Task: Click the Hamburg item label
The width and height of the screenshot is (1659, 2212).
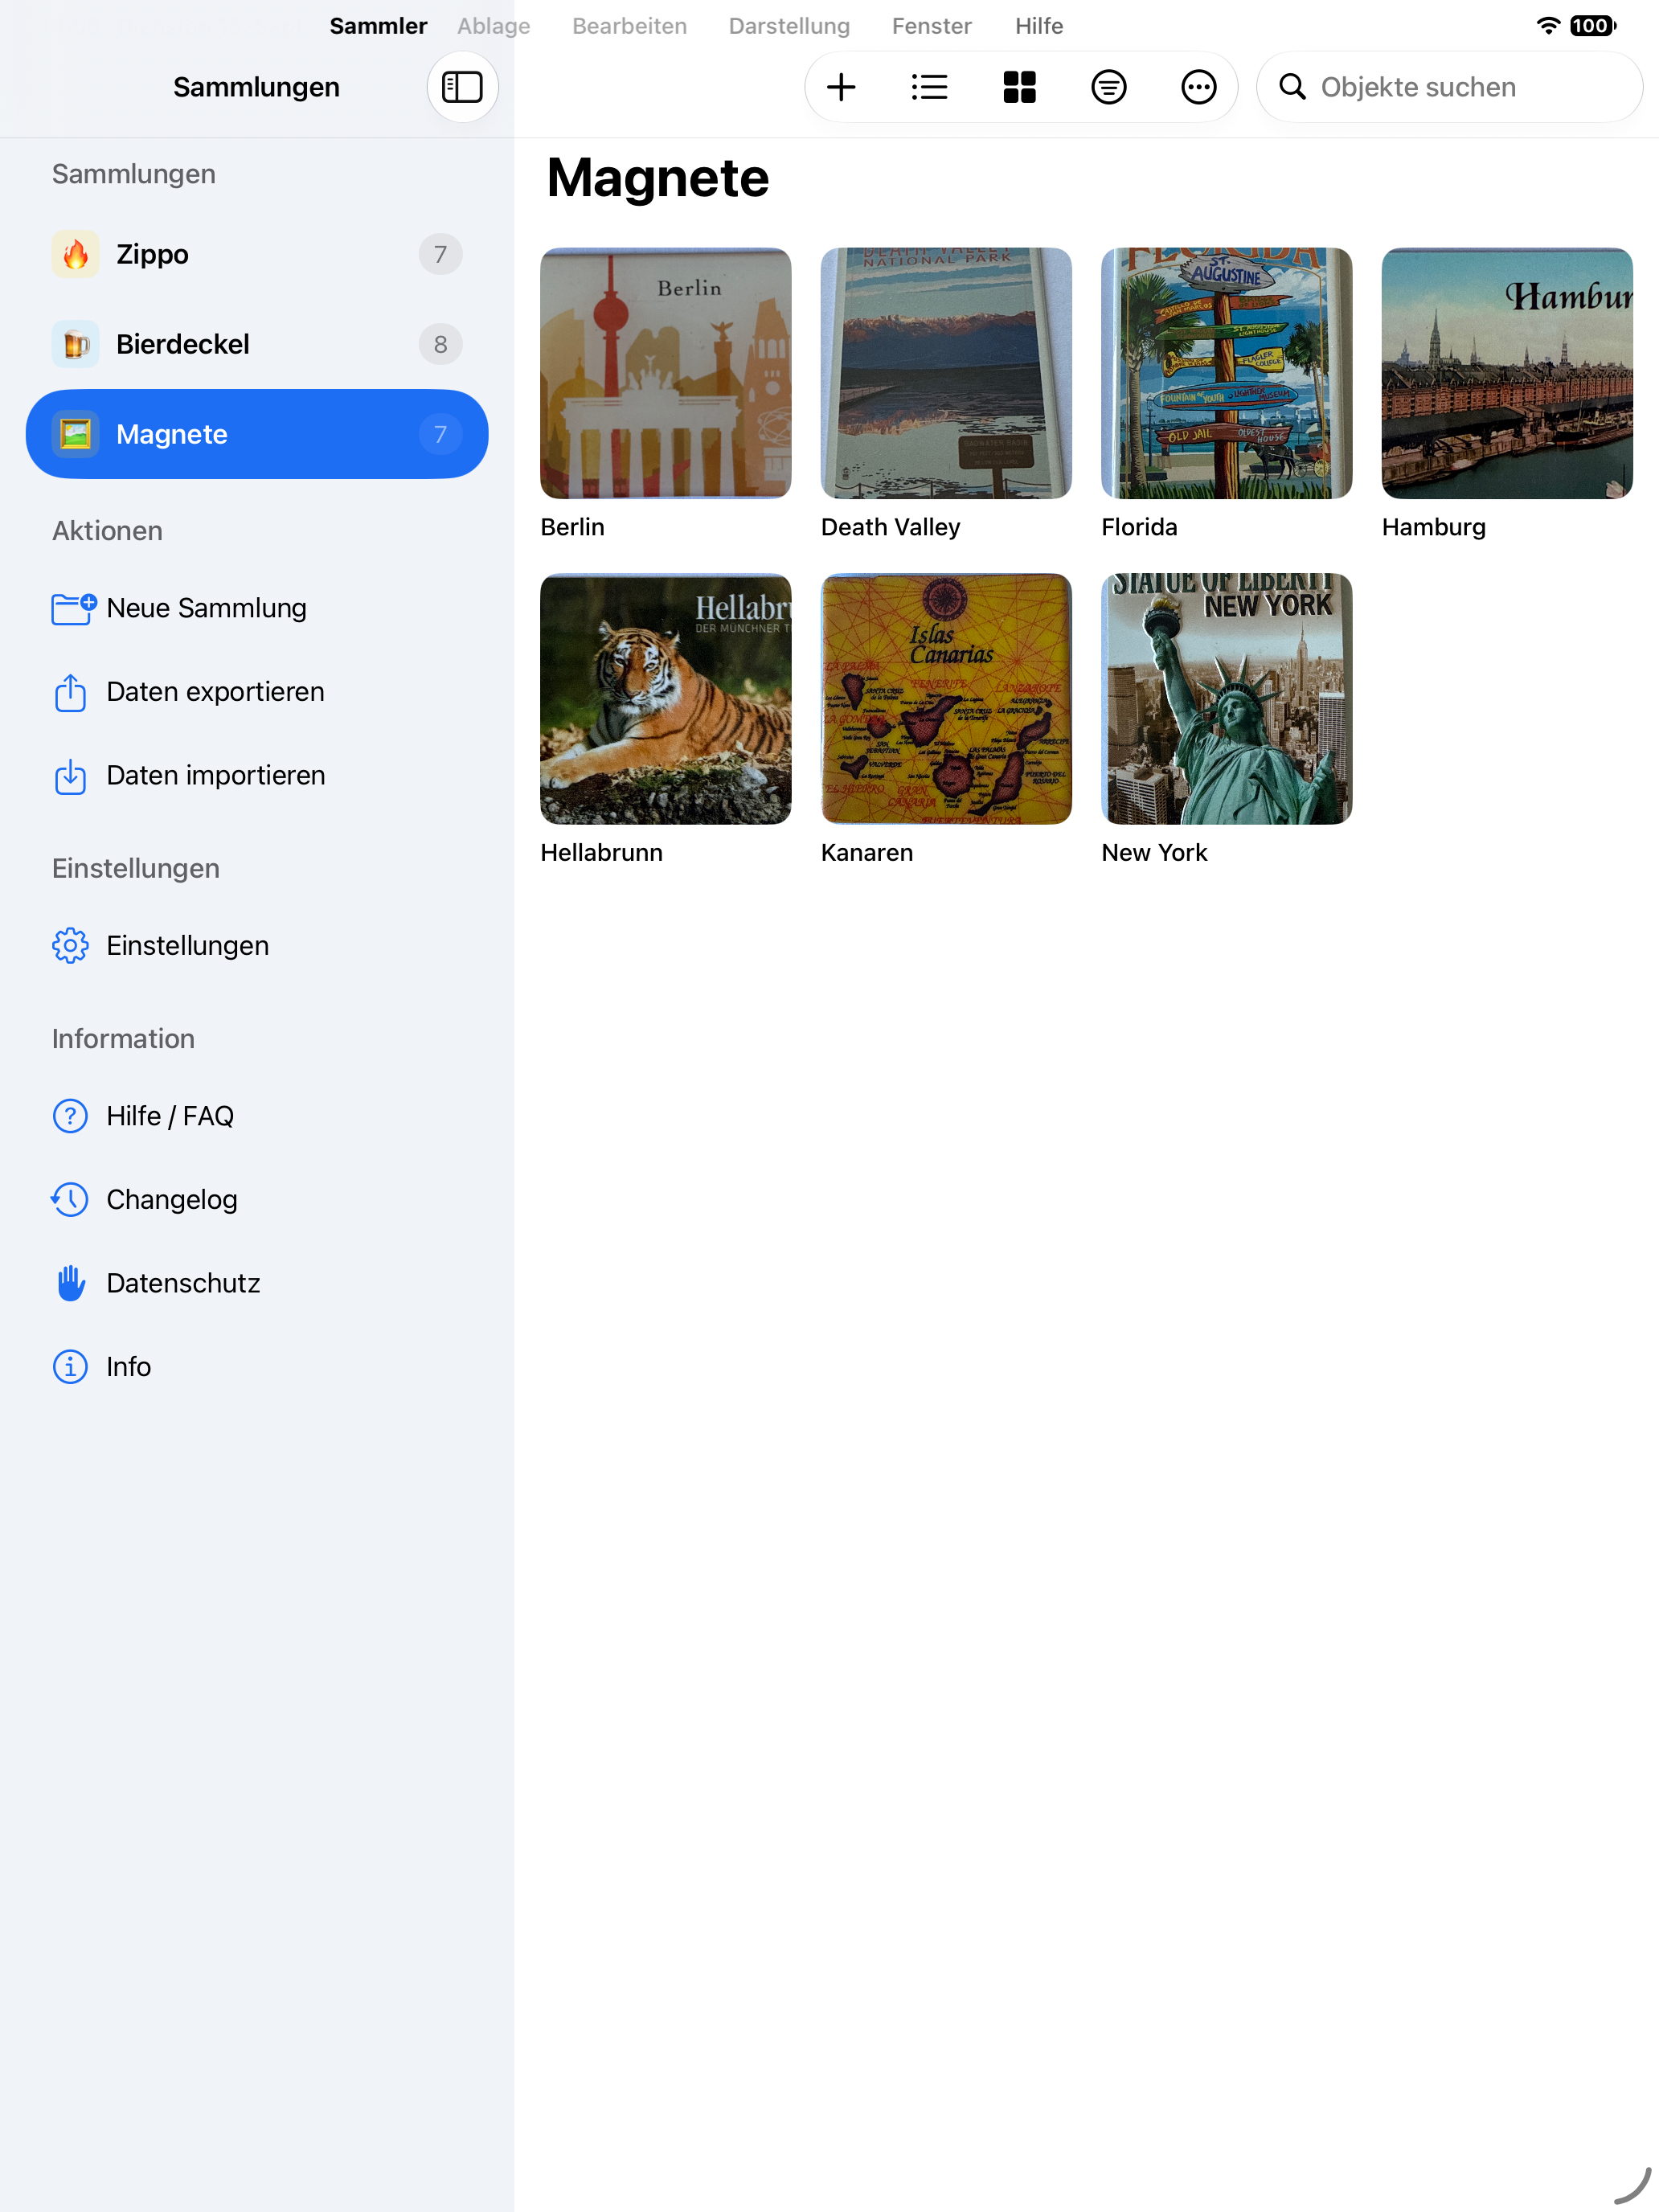Action: click(x=1433, y=527)
